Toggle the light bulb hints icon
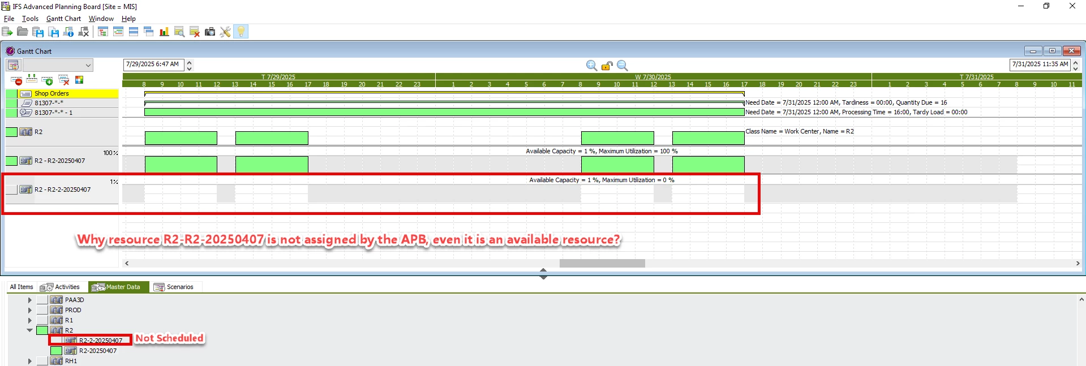 [x=241, y=32]
